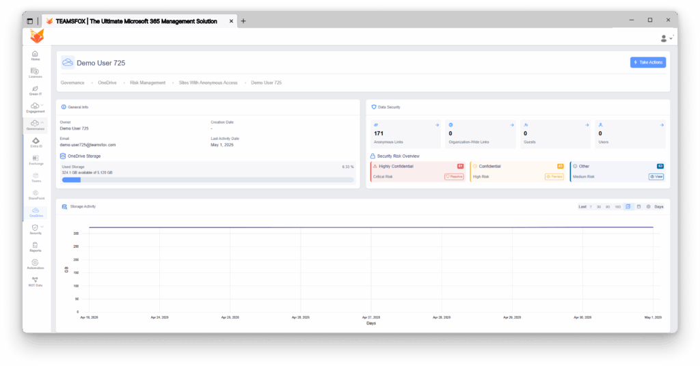Open Teams in the sidebar

(x=36, y=178)
